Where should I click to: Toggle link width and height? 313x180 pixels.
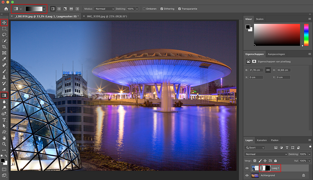pos(268,70)
